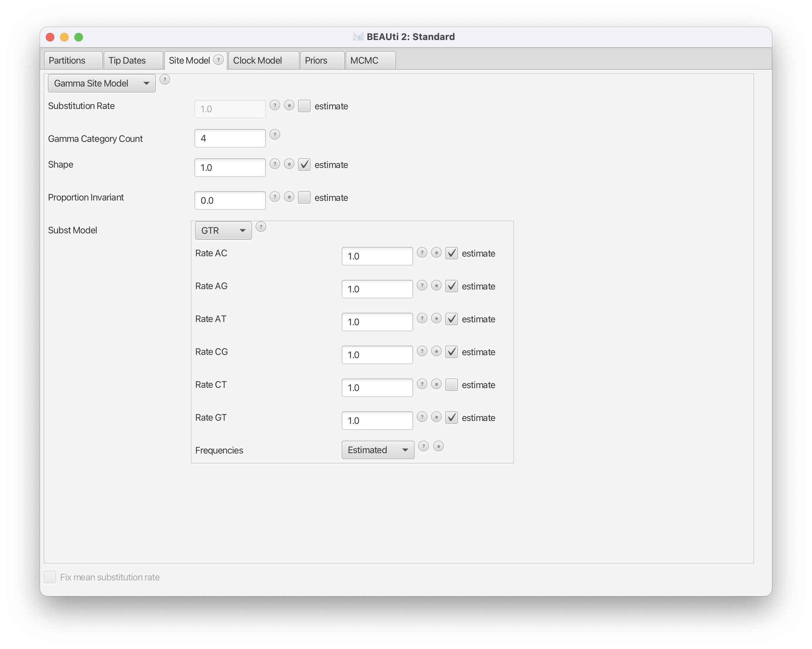The height and width of the screenshot is (649, 812).
Task: Toggle Proportion Invariant estimate checkbox
Action: pos(304,198)
